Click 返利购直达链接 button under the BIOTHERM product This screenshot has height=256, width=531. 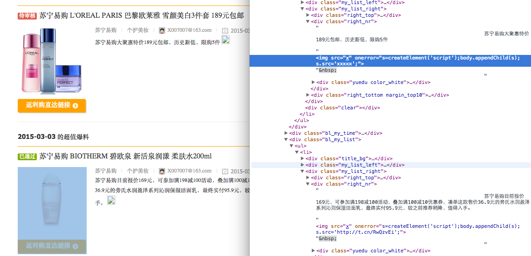52,246
